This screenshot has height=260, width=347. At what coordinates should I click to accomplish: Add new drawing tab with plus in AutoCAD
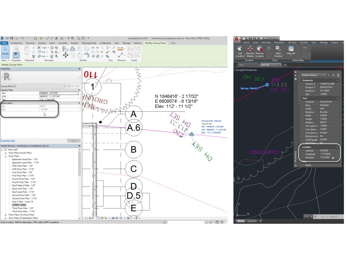[285, 65]
